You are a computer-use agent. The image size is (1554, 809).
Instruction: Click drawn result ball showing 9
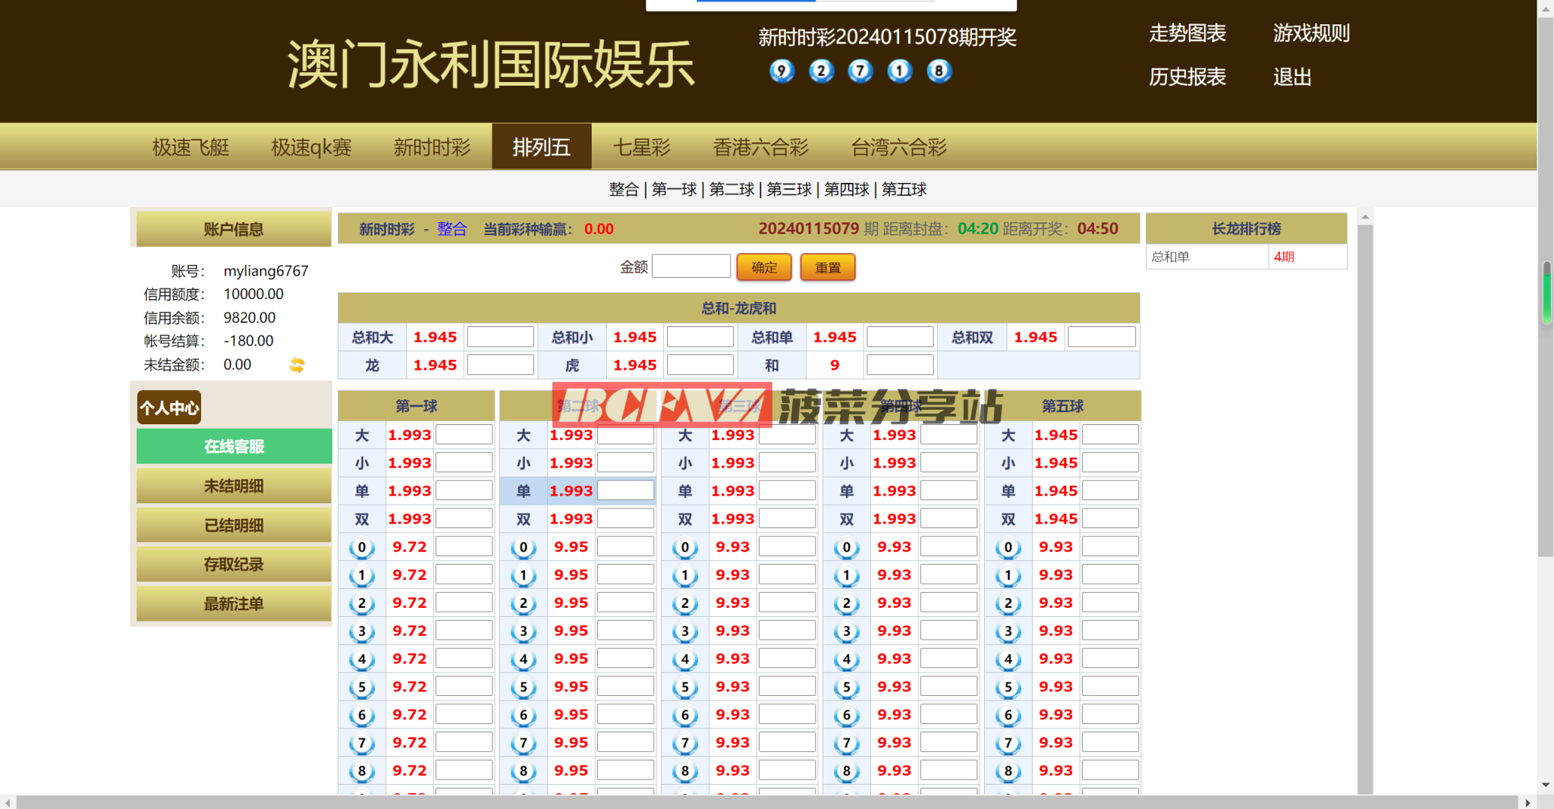781,71
